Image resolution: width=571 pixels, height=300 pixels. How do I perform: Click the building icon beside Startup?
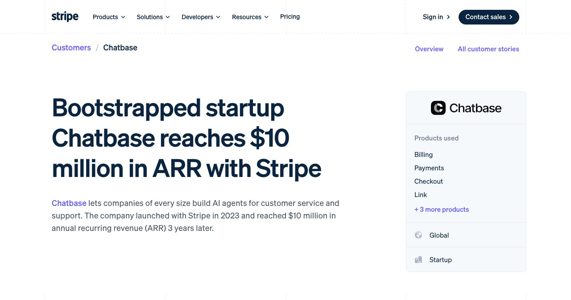point(418,259)
